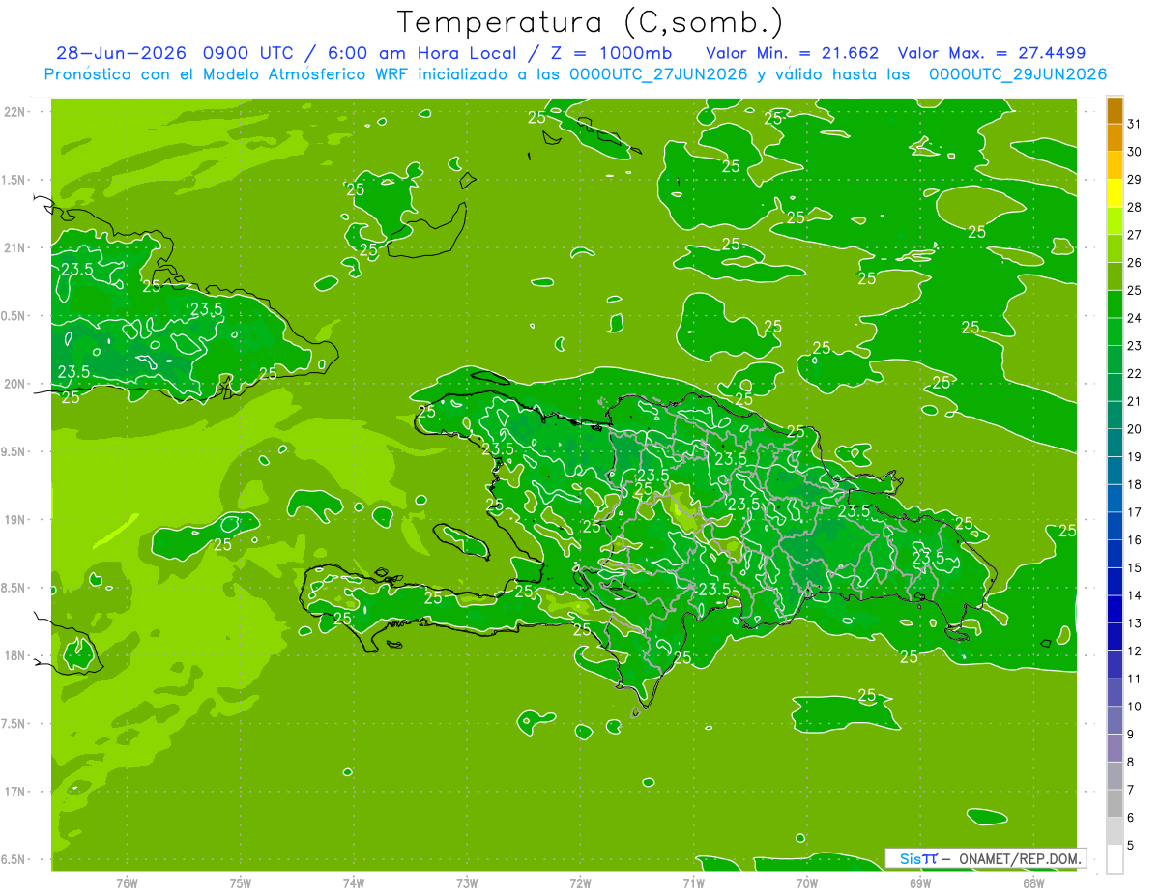Screen dimensions: 1160x896
Task: Click the "15" label on the colorbar
Action: tap(1135, 567)
